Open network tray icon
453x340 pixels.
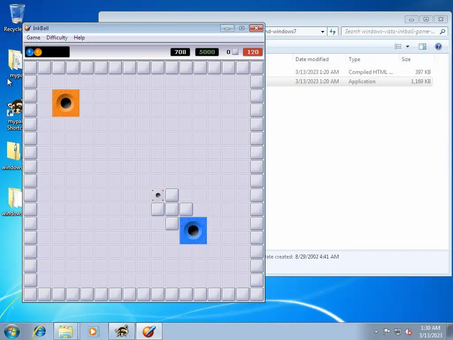(x=398, y=332)
